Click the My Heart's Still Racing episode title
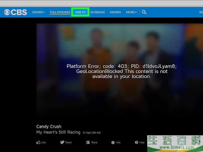The height and width of the screenshot is (152, 203). (58, 132)
